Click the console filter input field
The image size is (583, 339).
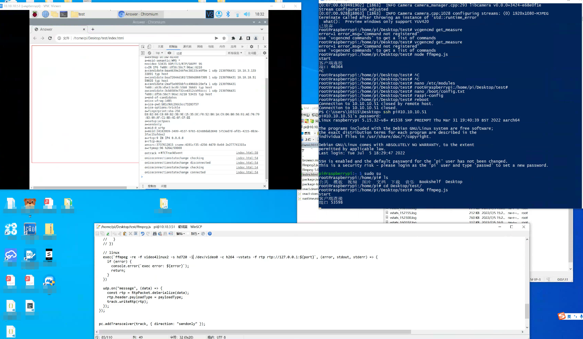[199, 53]
